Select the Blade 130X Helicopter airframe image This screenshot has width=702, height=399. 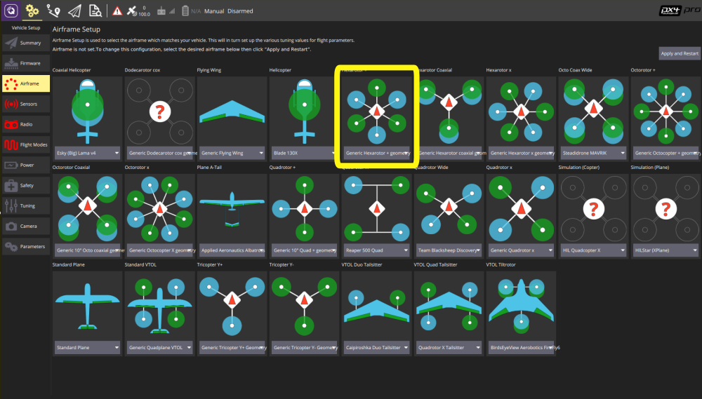305,111
